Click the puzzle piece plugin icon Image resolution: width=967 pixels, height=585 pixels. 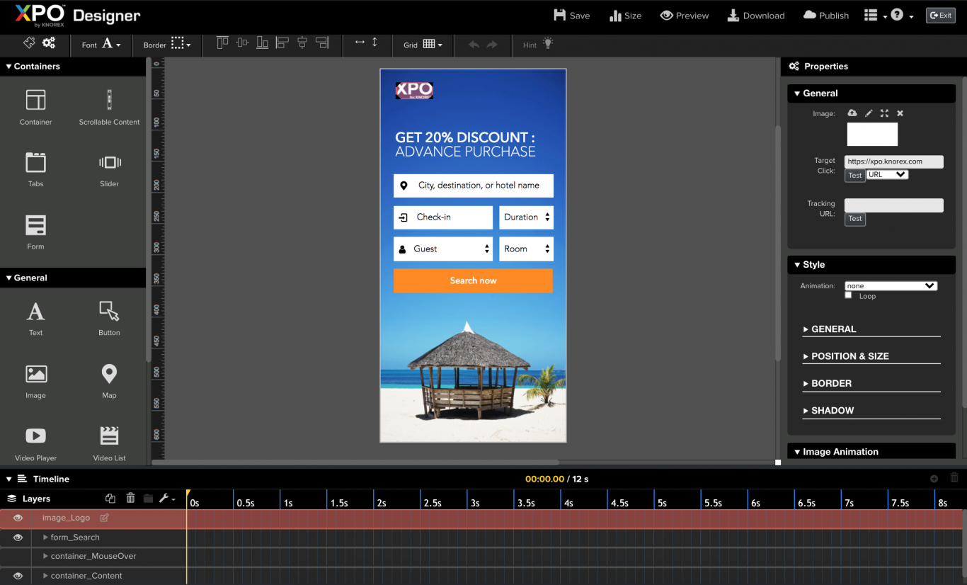pos(29,43)
